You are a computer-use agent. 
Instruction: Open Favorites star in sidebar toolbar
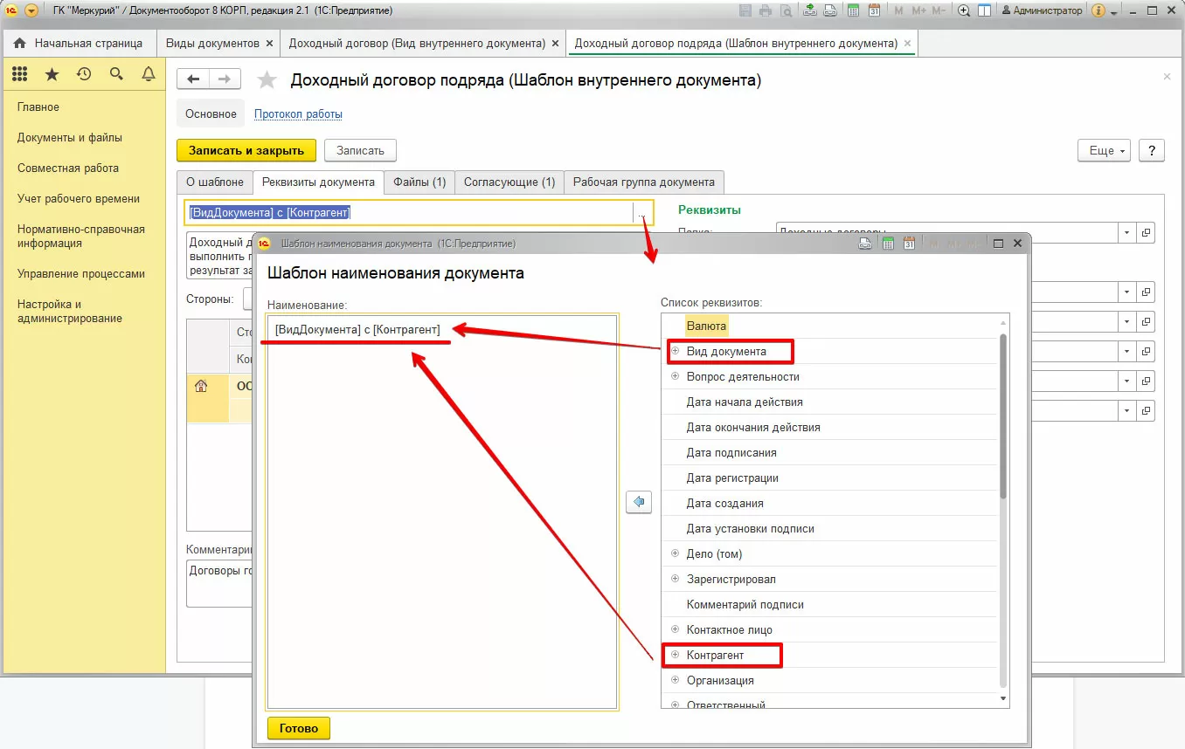[52, 74]
